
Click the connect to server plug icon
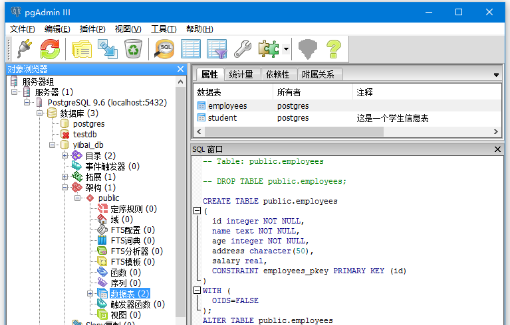(25, 48)
